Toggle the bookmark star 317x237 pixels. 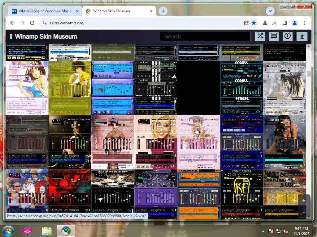click(x=254, y=23)
